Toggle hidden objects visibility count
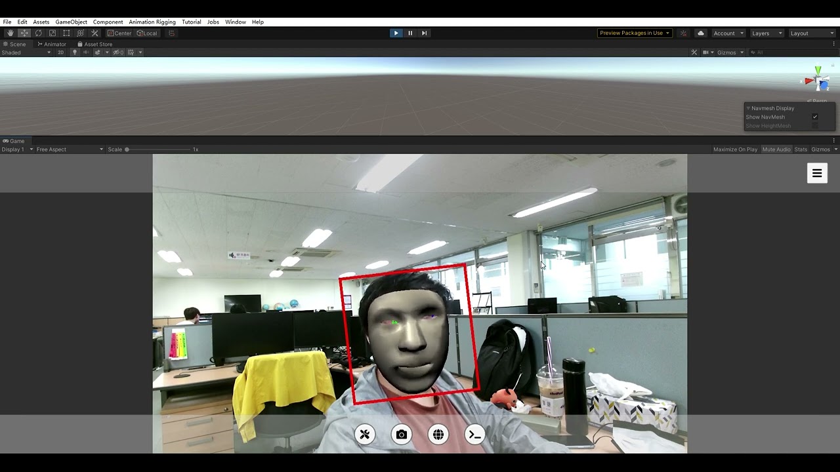Screen dimensions: 840x472 tap(118, 52)
